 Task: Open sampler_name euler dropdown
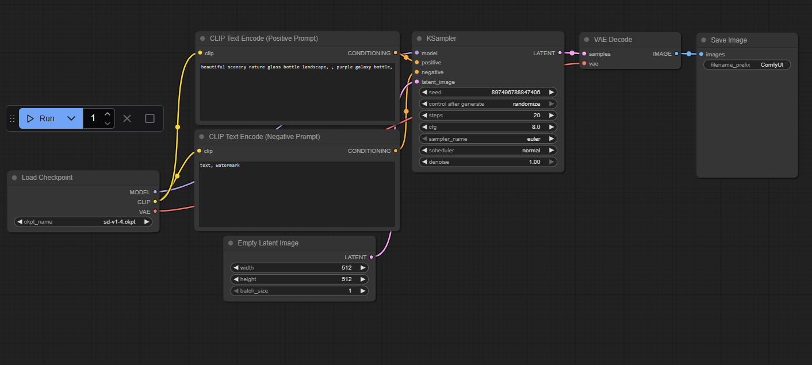pyautogui.click(x=488, y=139)
